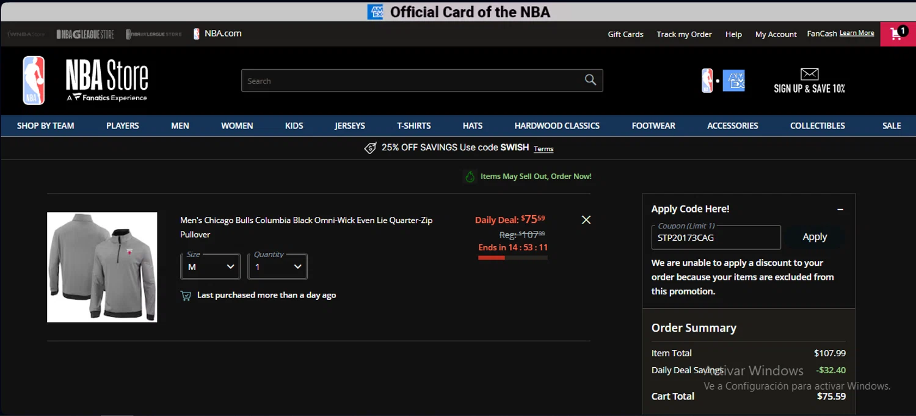Viewport: 916px width, 416px height.
Task: Open the Jerseys menu
Action: click(x=350, y=126)
